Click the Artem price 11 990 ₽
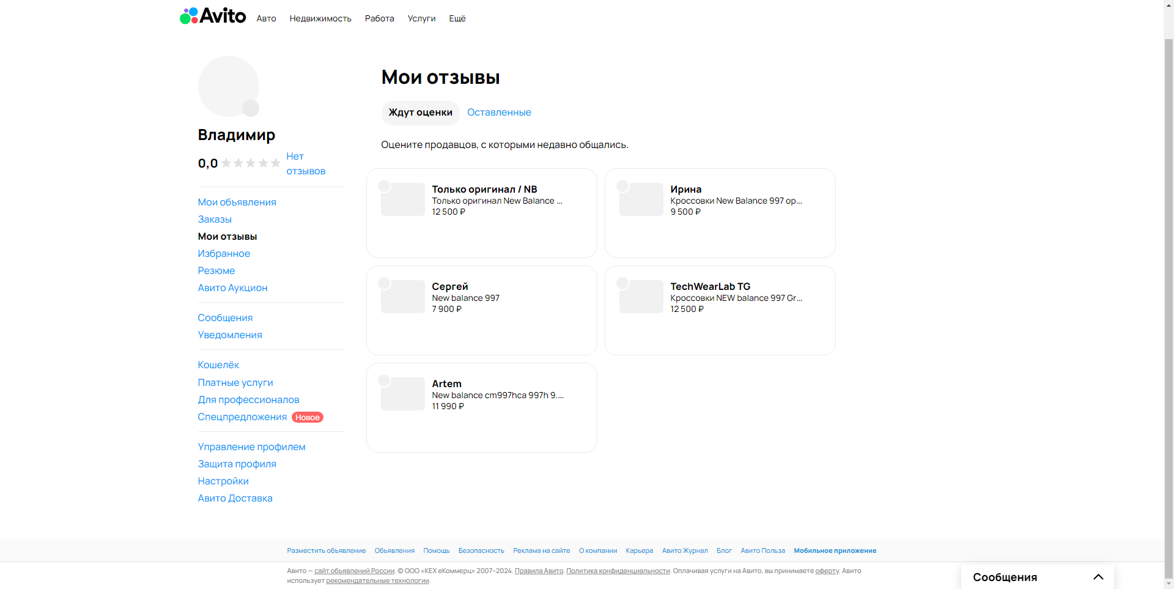1174x589 pixels. (x=448, y=406)
